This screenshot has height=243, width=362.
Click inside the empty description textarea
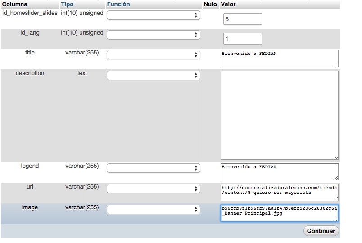(x=279, y=115)
